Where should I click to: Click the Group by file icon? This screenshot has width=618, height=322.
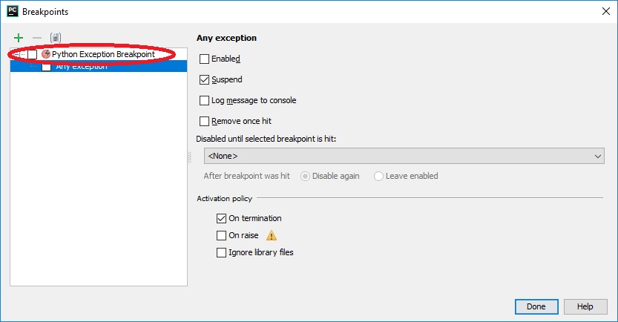55,38
